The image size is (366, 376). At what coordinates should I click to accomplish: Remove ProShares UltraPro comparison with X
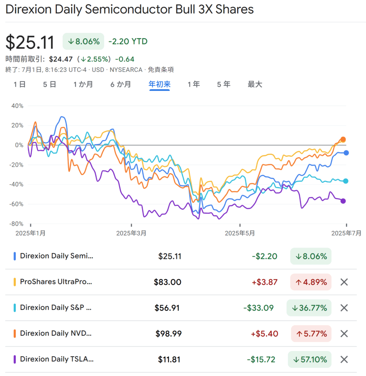(x=344, y=282)
